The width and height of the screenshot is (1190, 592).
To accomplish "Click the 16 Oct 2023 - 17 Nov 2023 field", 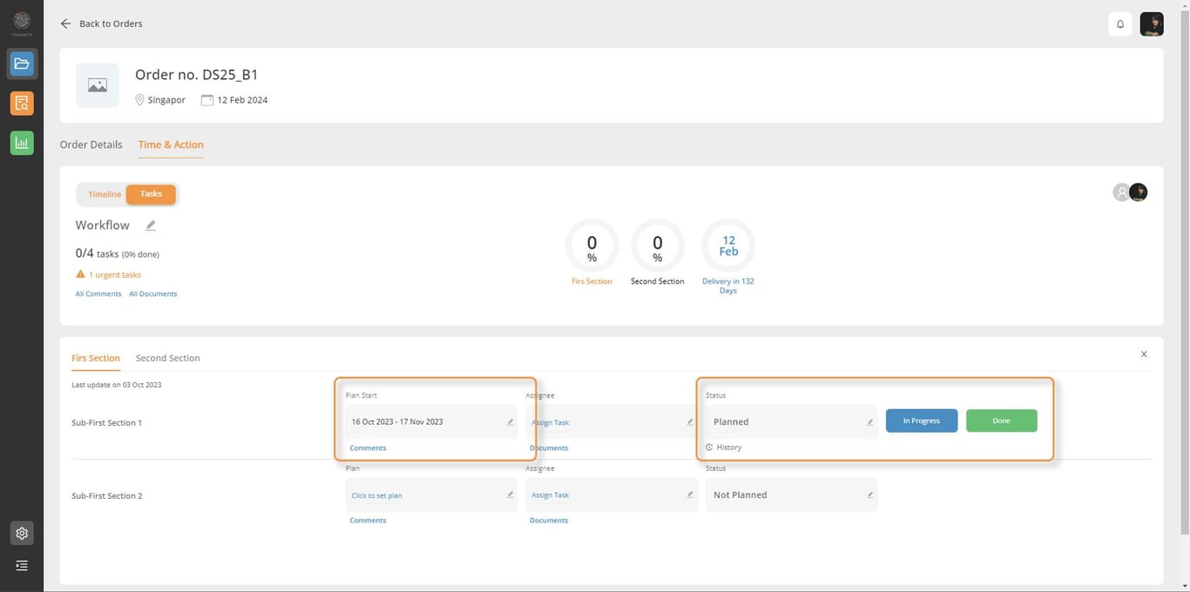I will pyautogui.click(x=431, y=421).
